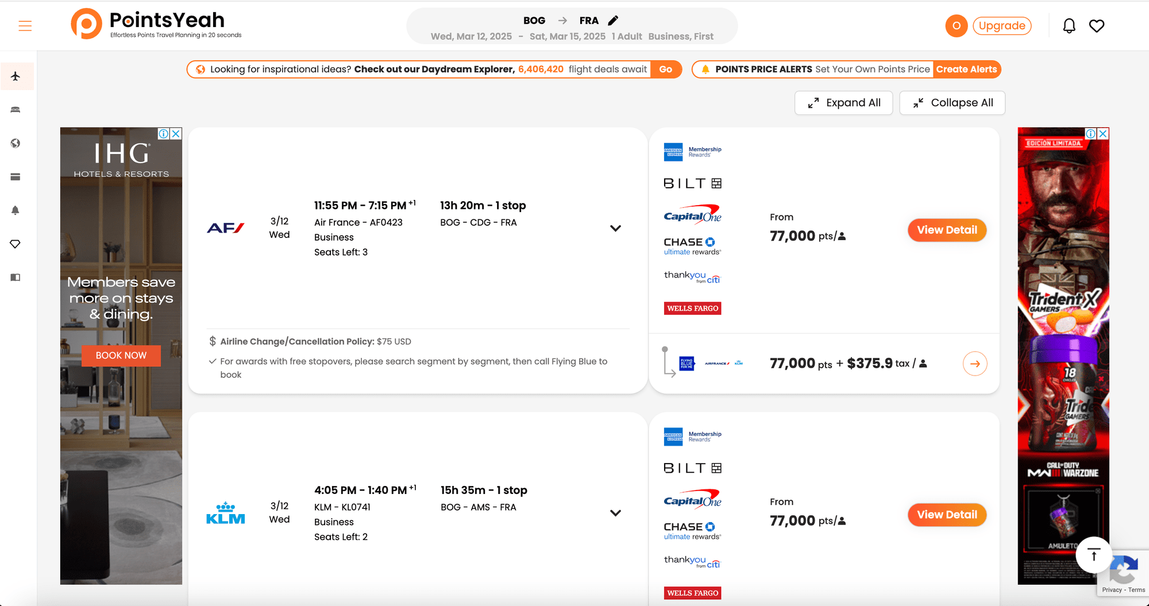Screen dimensions: 1149x606
Task: Create points price alerts
Action: point(966,70)
